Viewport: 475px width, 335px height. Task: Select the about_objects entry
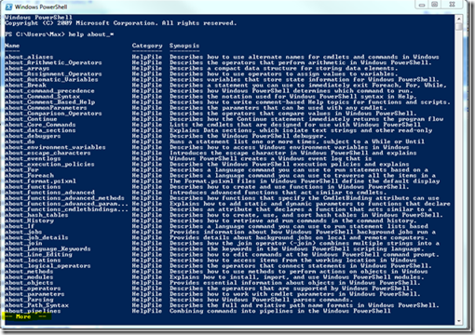click(x=29, y=283)
